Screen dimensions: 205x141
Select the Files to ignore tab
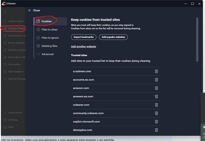[50, 38]
